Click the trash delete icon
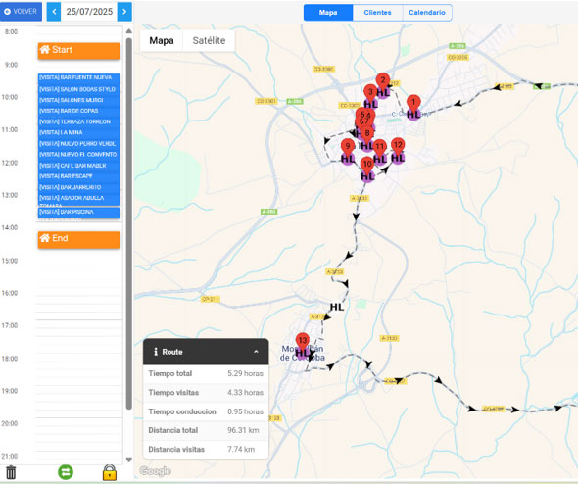The image size is (578, 484). (11, 472)
